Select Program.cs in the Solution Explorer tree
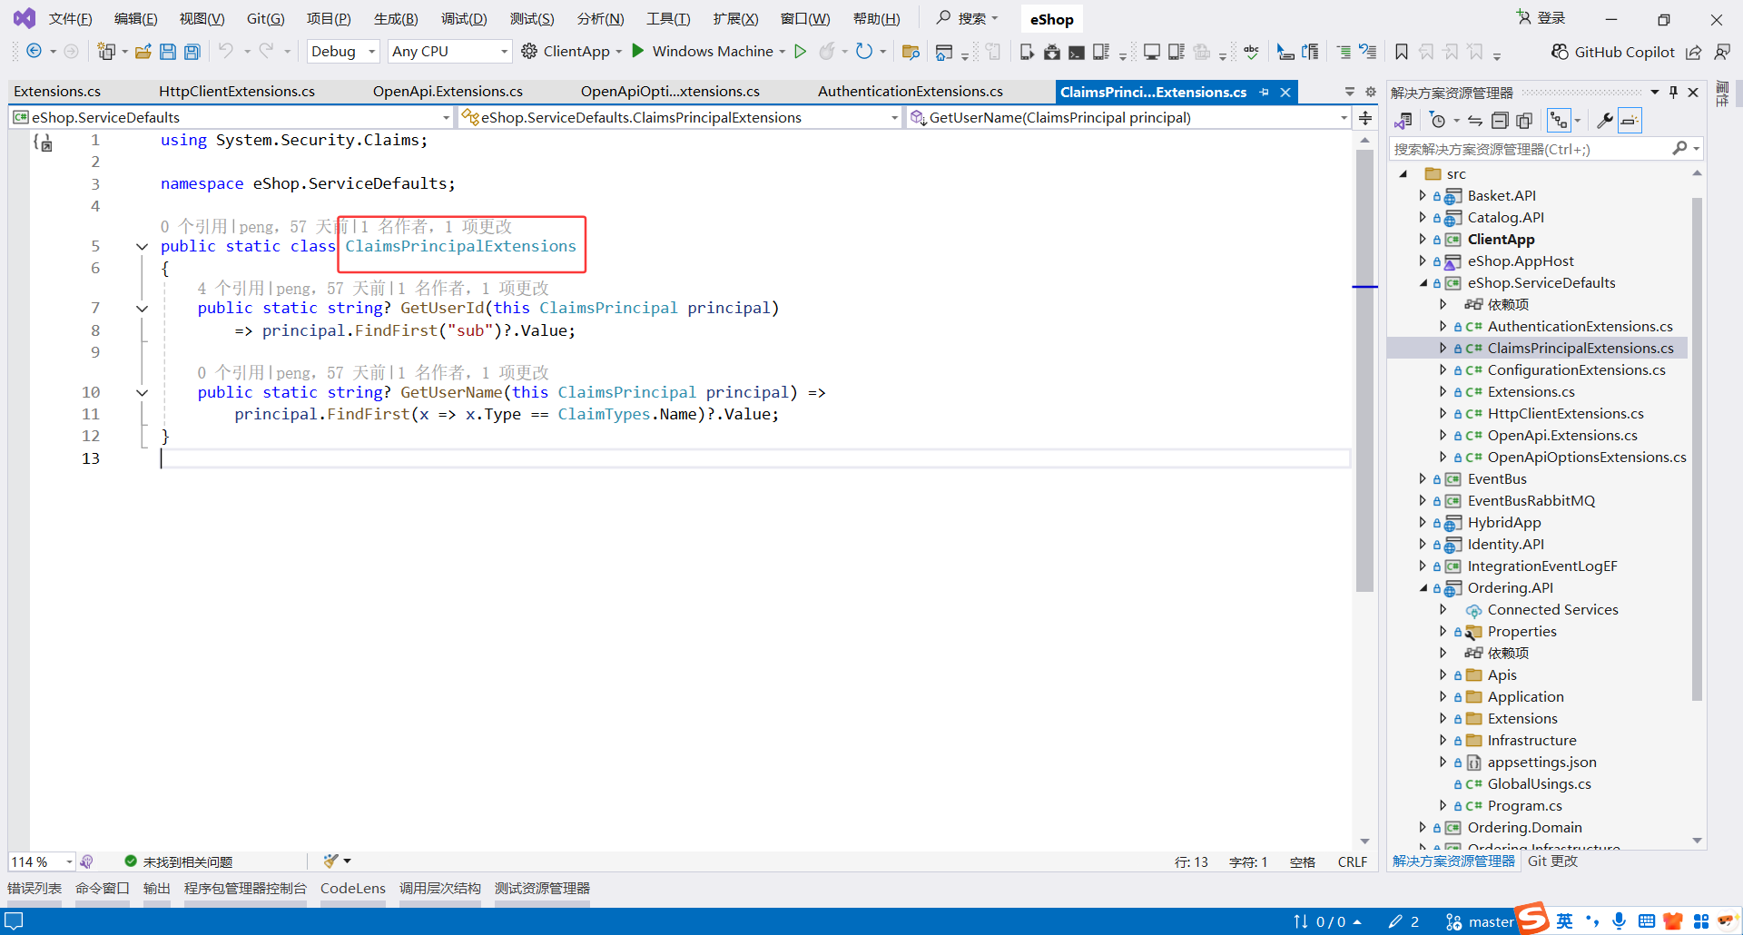This screenshot has width=1743, height=935. [1524, 806]
